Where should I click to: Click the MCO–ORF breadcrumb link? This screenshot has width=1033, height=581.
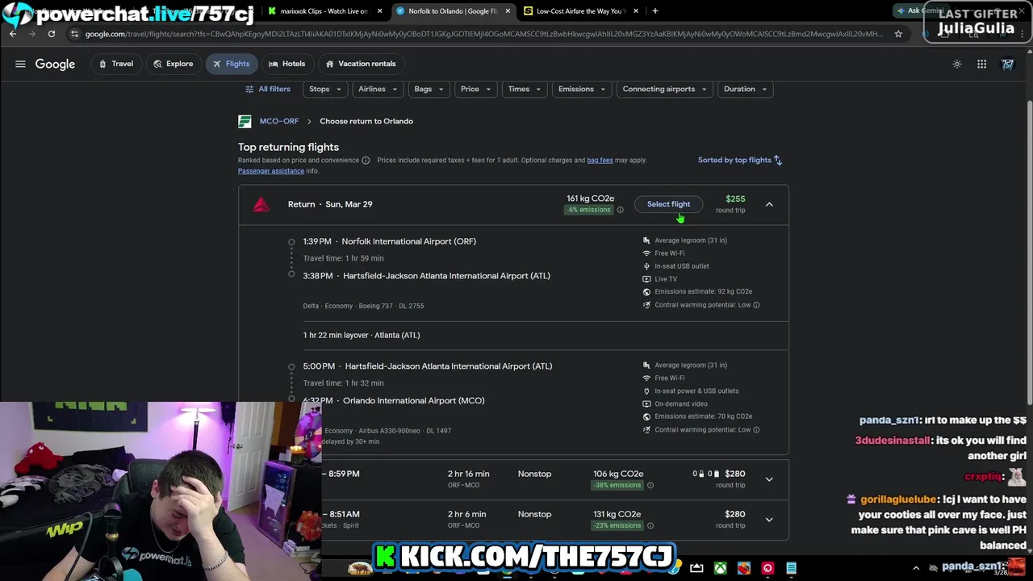click(278, 121)
